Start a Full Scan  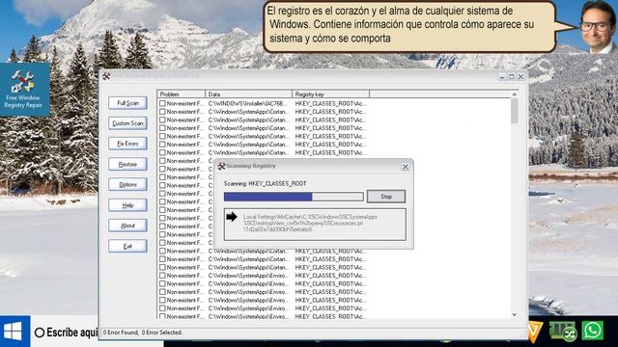click(127, 103)
